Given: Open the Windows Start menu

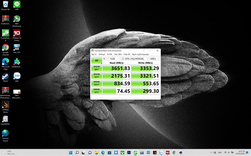Looking at the screenshot, I should [x=71, y=153].
